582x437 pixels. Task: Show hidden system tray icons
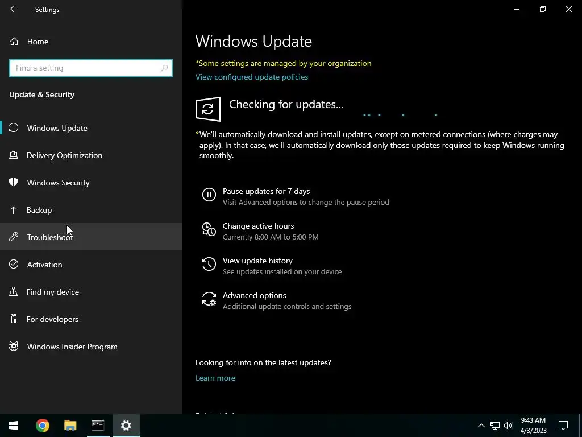pos(481,426)
